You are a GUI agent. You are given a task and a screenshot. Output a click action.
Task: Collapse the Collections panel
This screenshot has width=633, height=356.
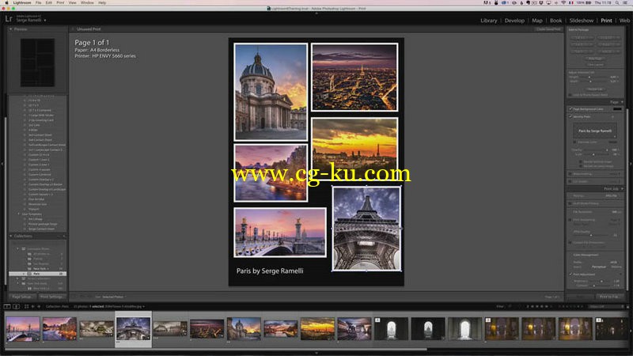pos(11,236)
